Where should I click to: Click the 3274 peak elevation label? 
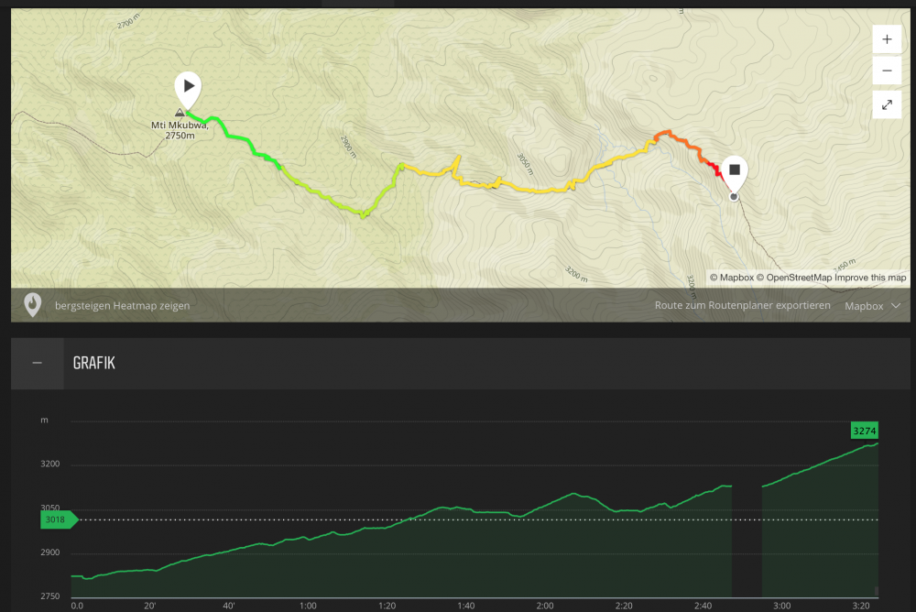tap(865, 430)
